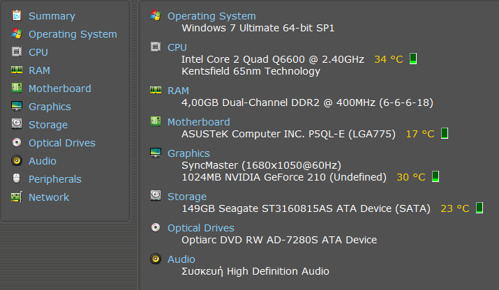Click the Optical Drives disc sidebar icon
The width and height of the screenshot is (499, 290).
(17, 142)
